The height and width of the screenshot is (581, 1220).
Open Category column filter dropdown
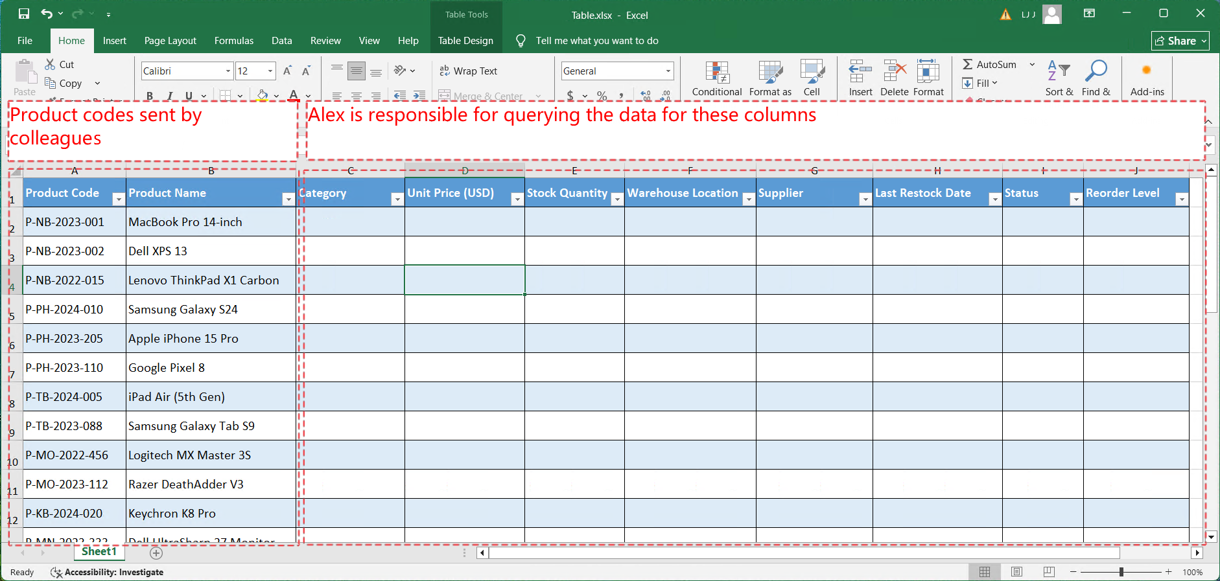point(397,199)
